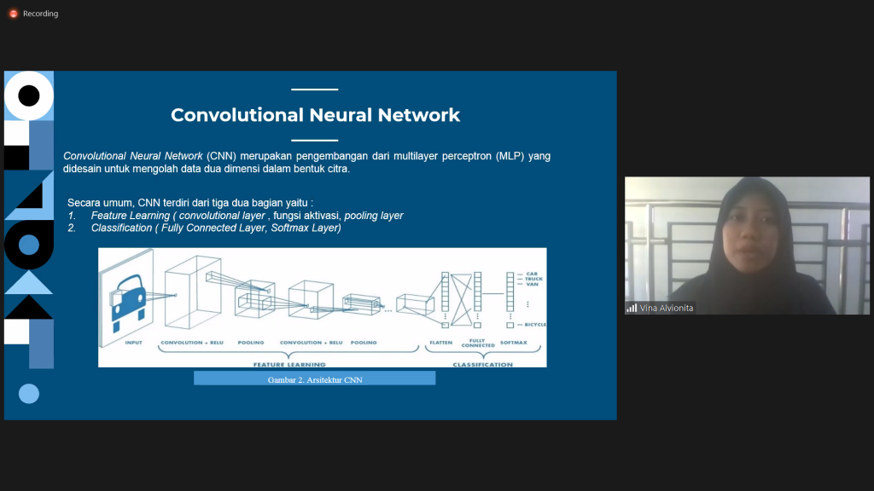
Task: Click the red recording indicator icon
Action: pyautogui.click(x=13, y=14)
